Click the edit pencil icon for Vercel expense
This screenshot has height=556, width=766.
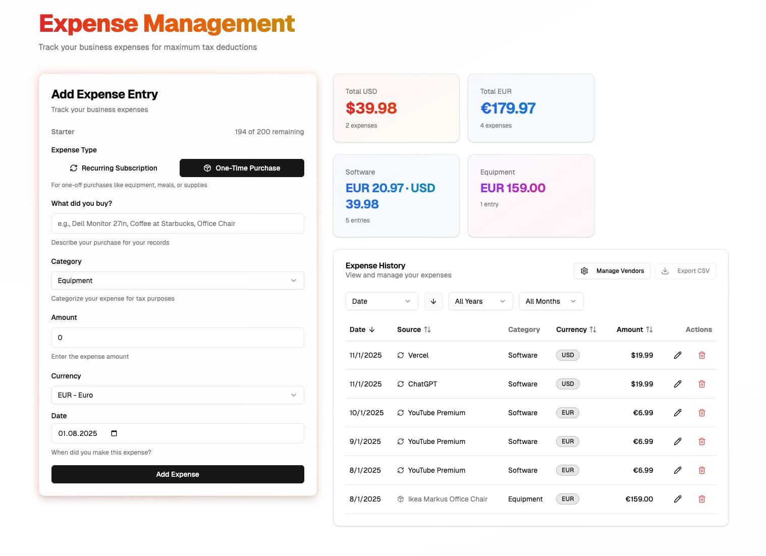click(677, 355)
